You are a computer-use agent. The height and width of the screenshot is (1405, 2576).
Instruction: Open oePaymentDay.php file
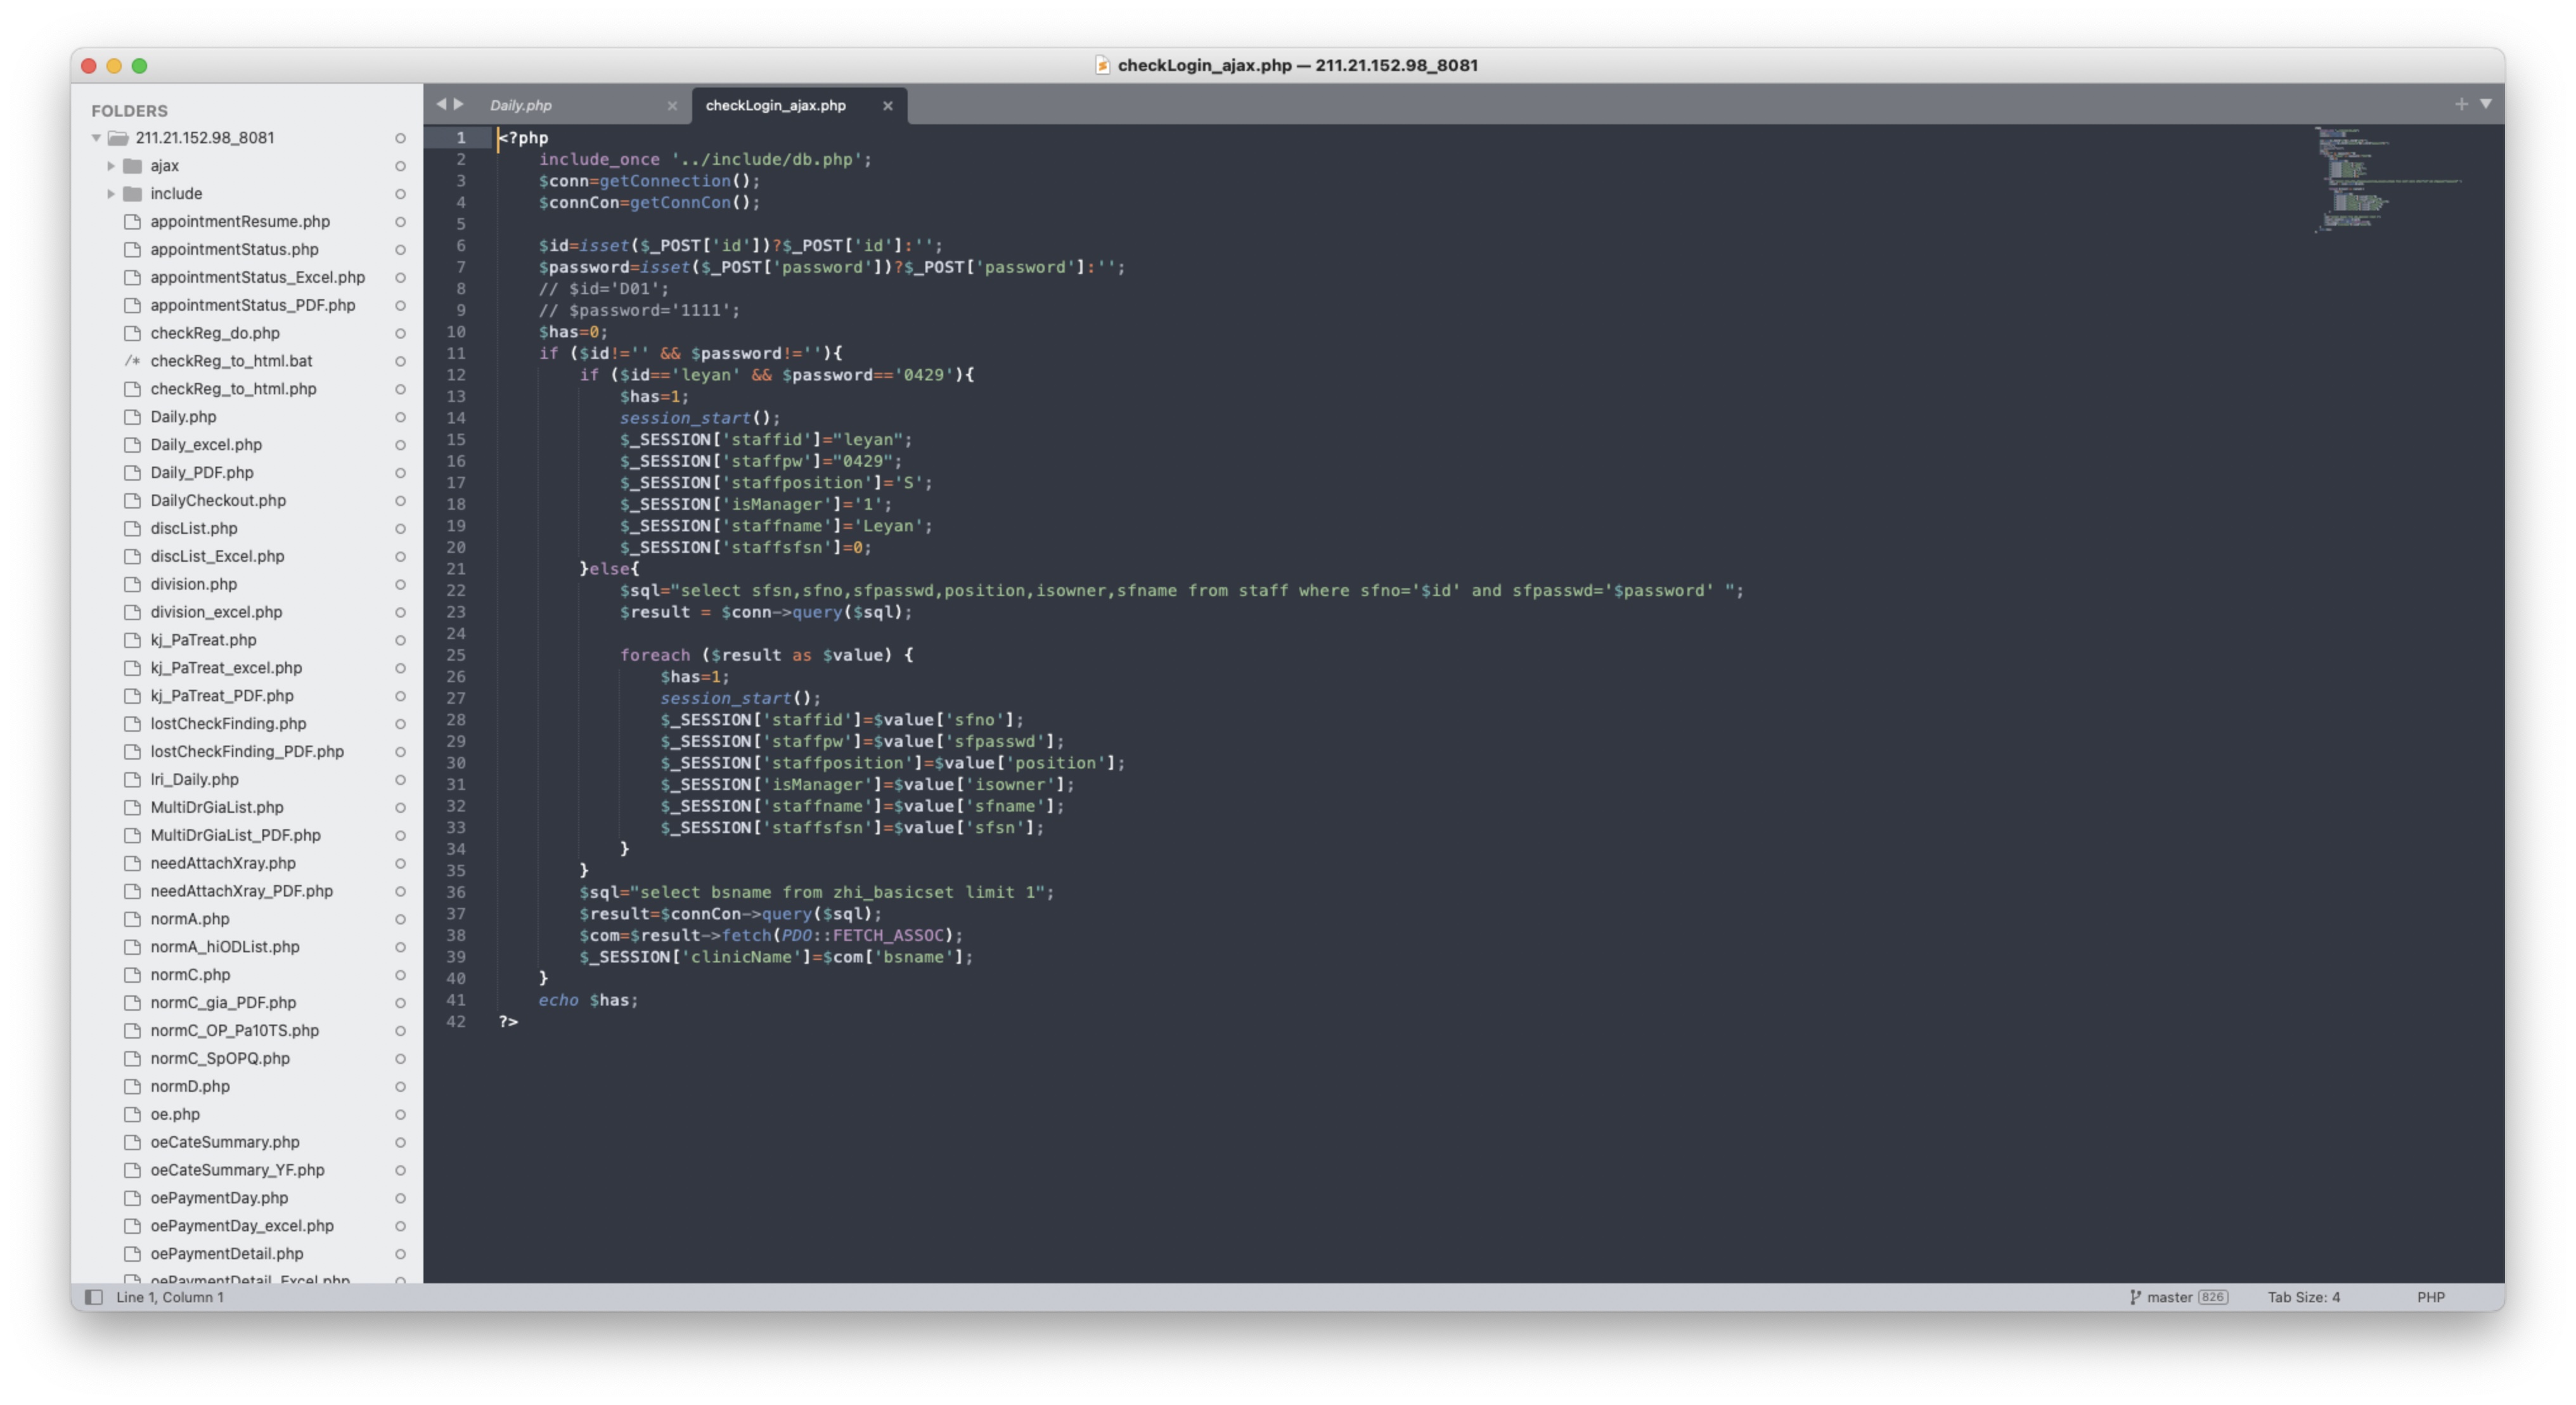[219, 1199]
